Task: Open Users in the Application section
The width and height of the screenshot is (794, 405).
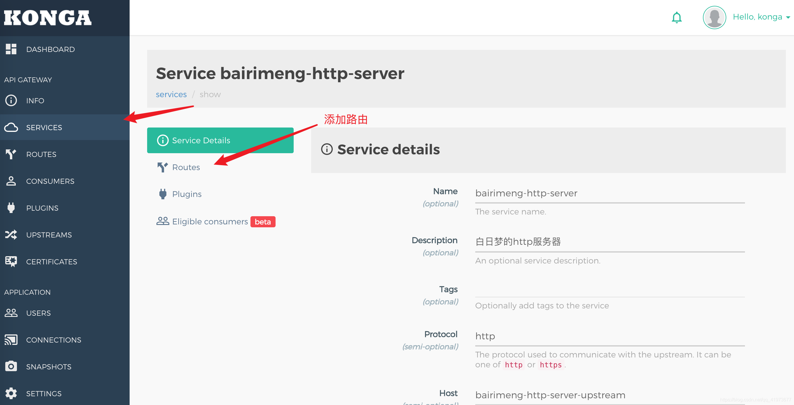Action: (x=38, y=313)
